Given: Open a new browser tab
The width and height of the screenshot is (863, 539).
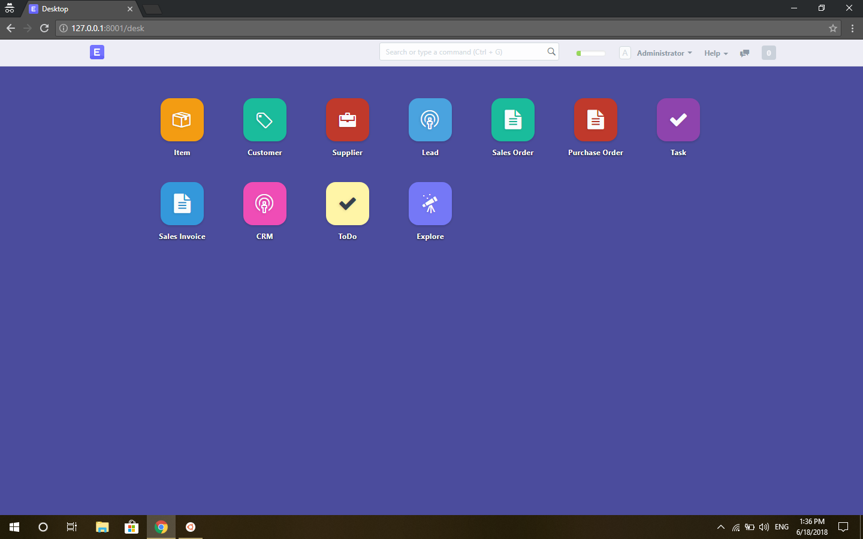Looking at the screenshot, I should (x=152, y=9).
